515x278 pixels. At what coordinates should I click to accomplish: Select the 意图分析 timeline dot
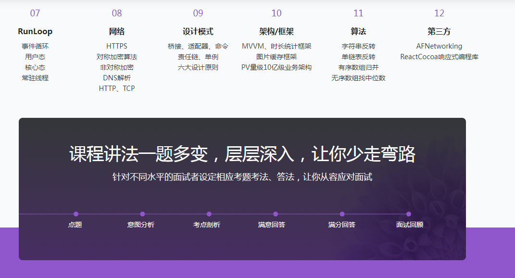click(x=142, y=214)
